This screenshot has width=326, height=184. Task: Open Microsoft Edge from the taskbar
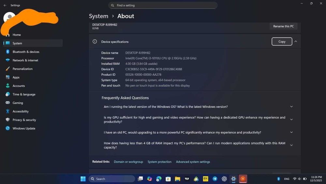[159, 179]
